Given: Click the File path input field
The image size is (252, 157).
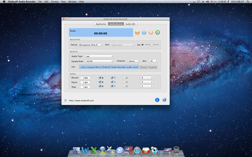Looking at the screenshot, I should tap(109, 67).
